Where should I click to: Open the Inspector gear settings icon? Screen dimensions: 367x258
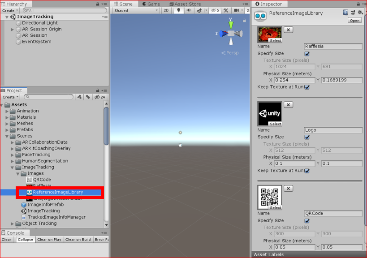tap(360, 12)
